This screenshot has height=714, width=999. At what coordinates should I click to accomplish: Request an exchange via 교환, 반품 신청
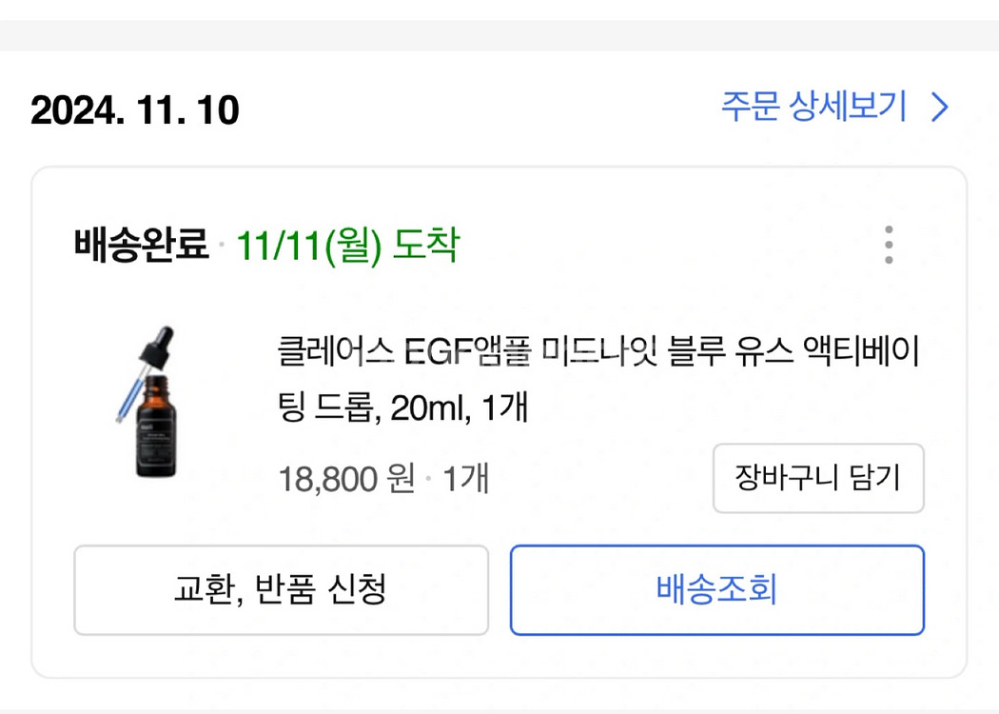[279, 590]
